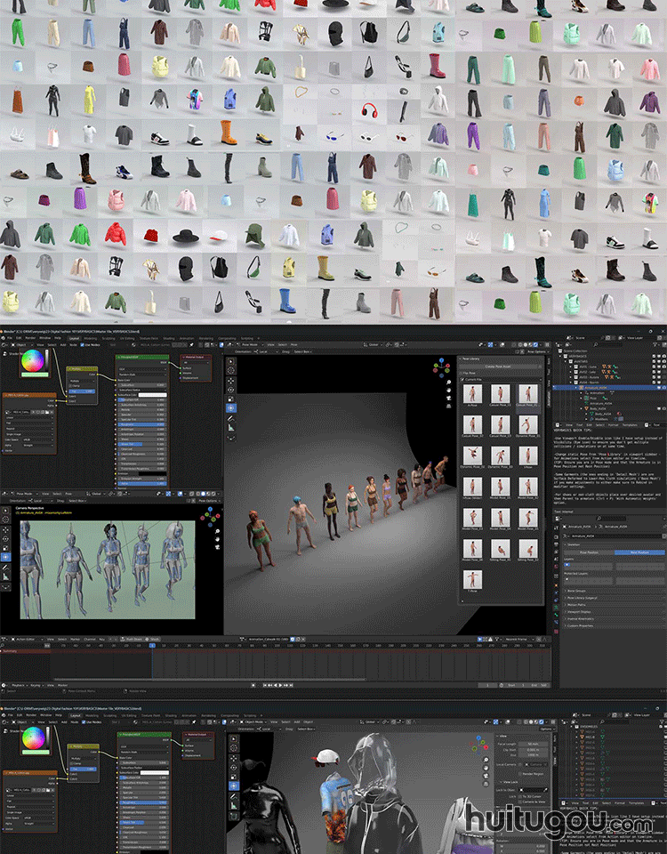
Task: Click the viewport navigation gizmo
Action: pos(442,367)
